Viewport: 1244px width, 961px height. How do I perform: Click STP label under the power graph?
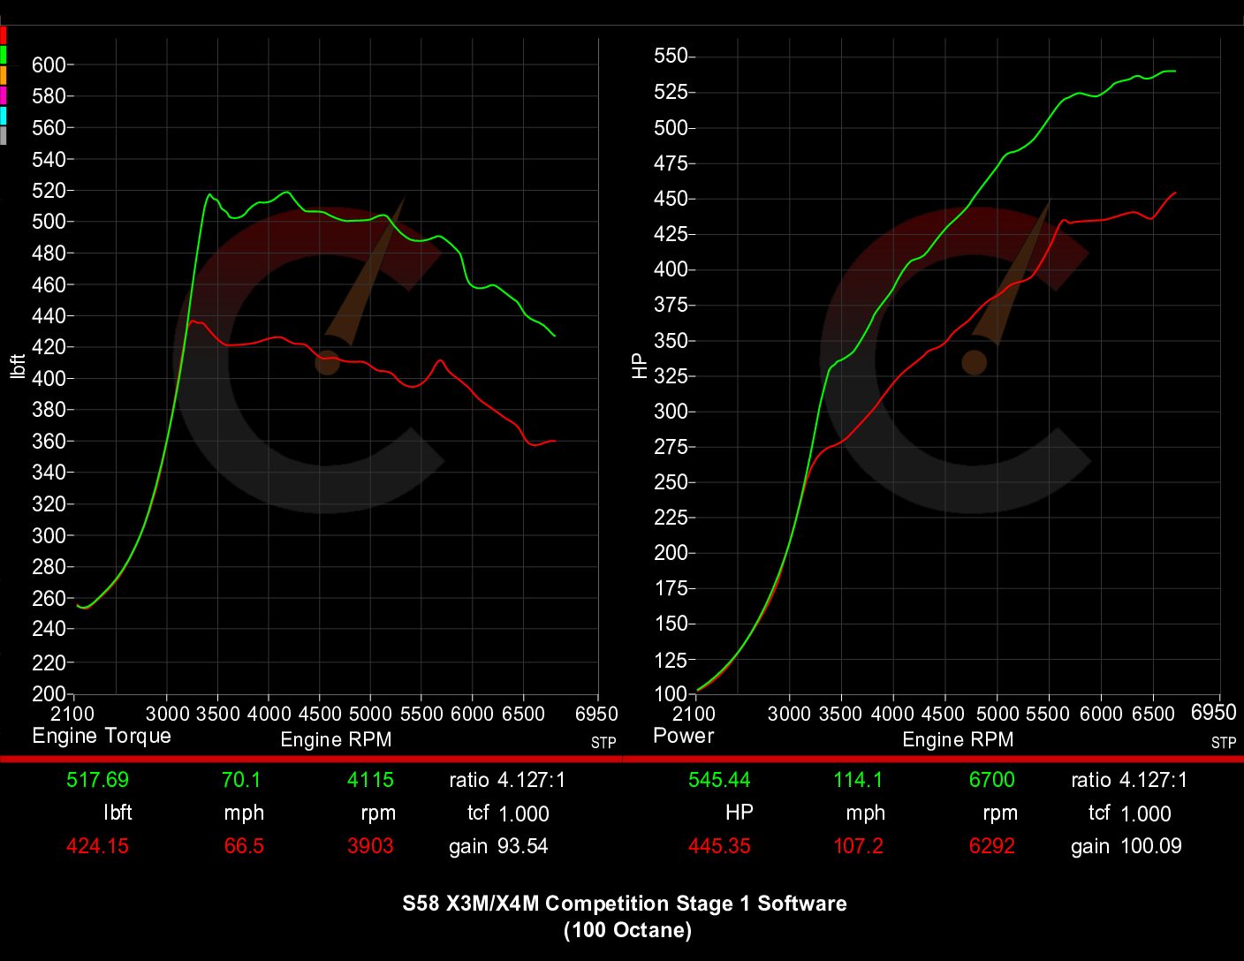point(1224,743)
